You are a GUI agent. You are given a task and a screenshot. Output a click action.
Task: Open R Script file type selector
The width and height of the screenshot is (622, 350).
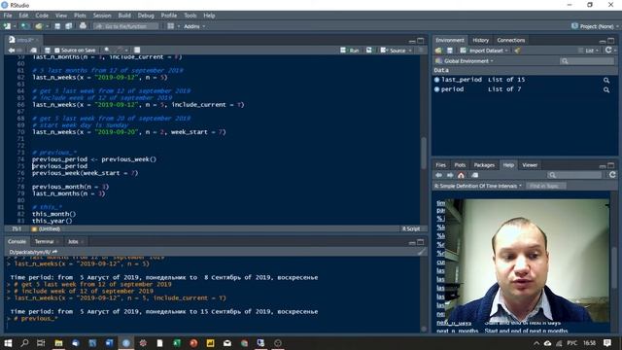pyautogui.click(x=411, y=229)
